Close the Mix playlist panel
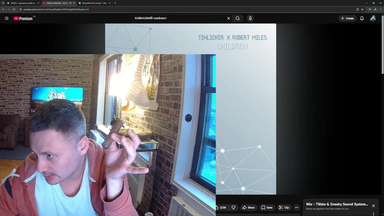 (x=373, y=206)
